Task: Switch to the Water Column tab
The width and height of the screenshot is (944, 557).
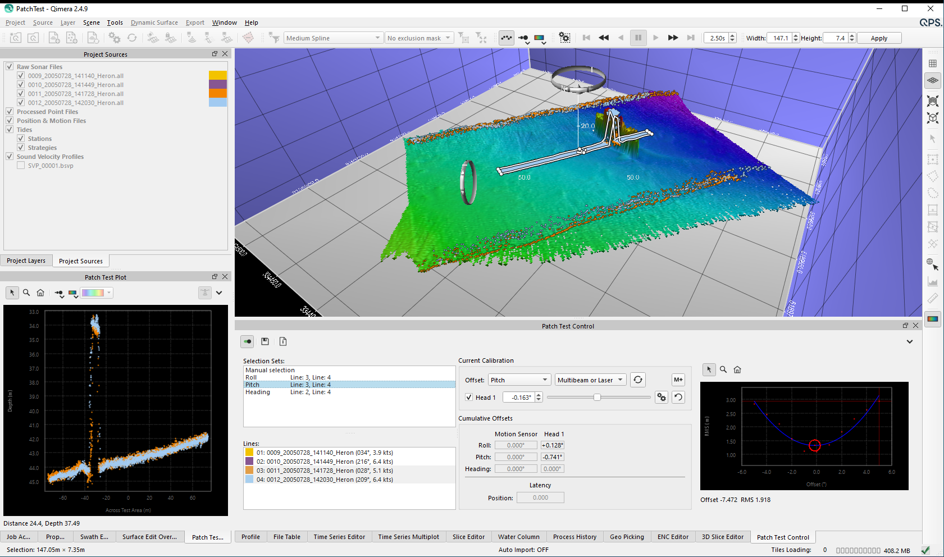Action: [x=518, y=537]
